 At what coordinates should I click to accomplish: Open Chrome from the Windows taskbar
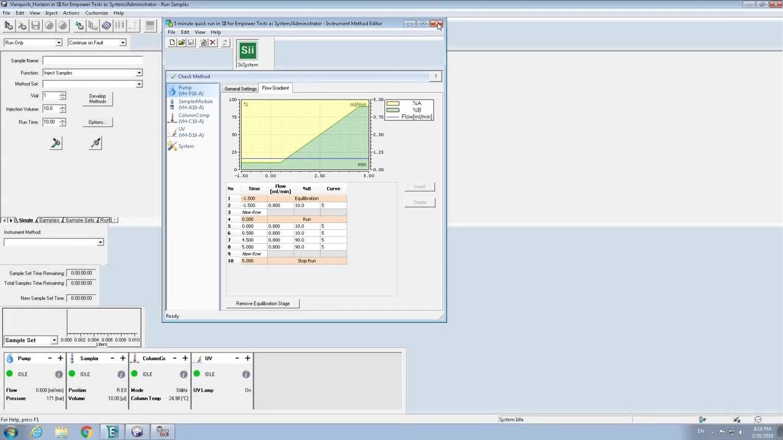pos(87,432)
